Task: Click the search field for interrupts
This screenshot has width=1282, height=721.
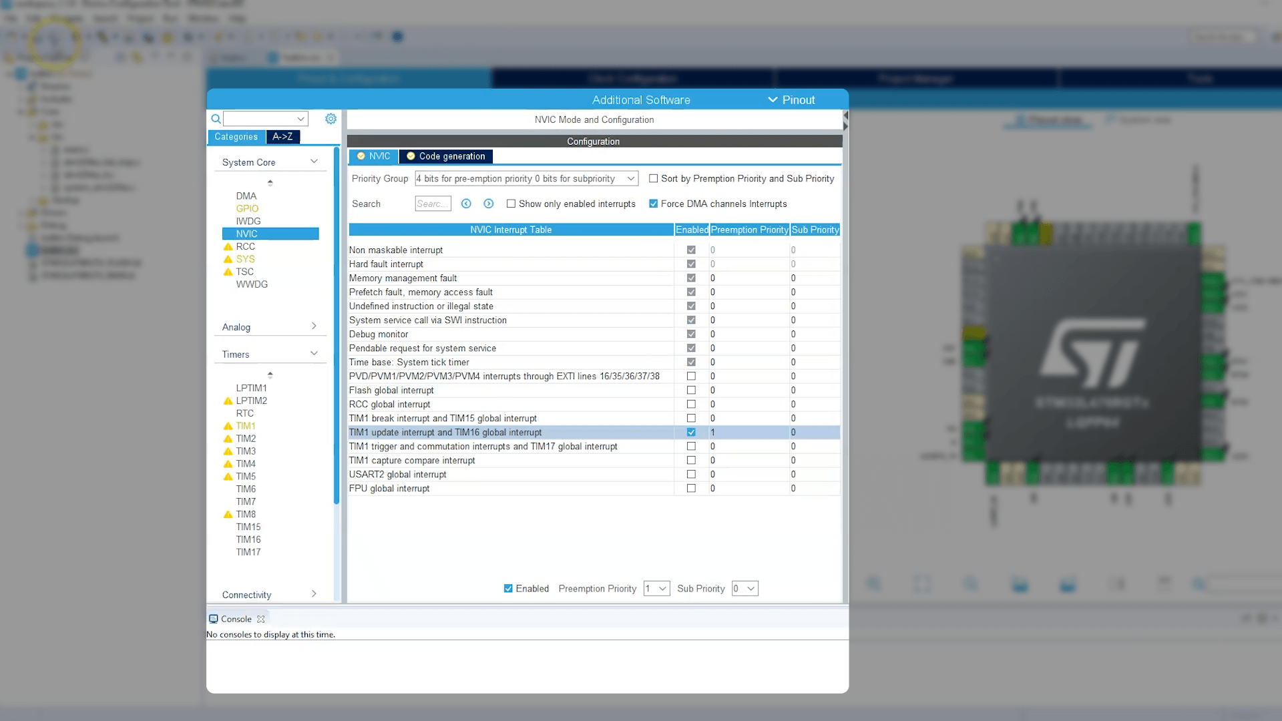Action: click(x=431, y=204)
